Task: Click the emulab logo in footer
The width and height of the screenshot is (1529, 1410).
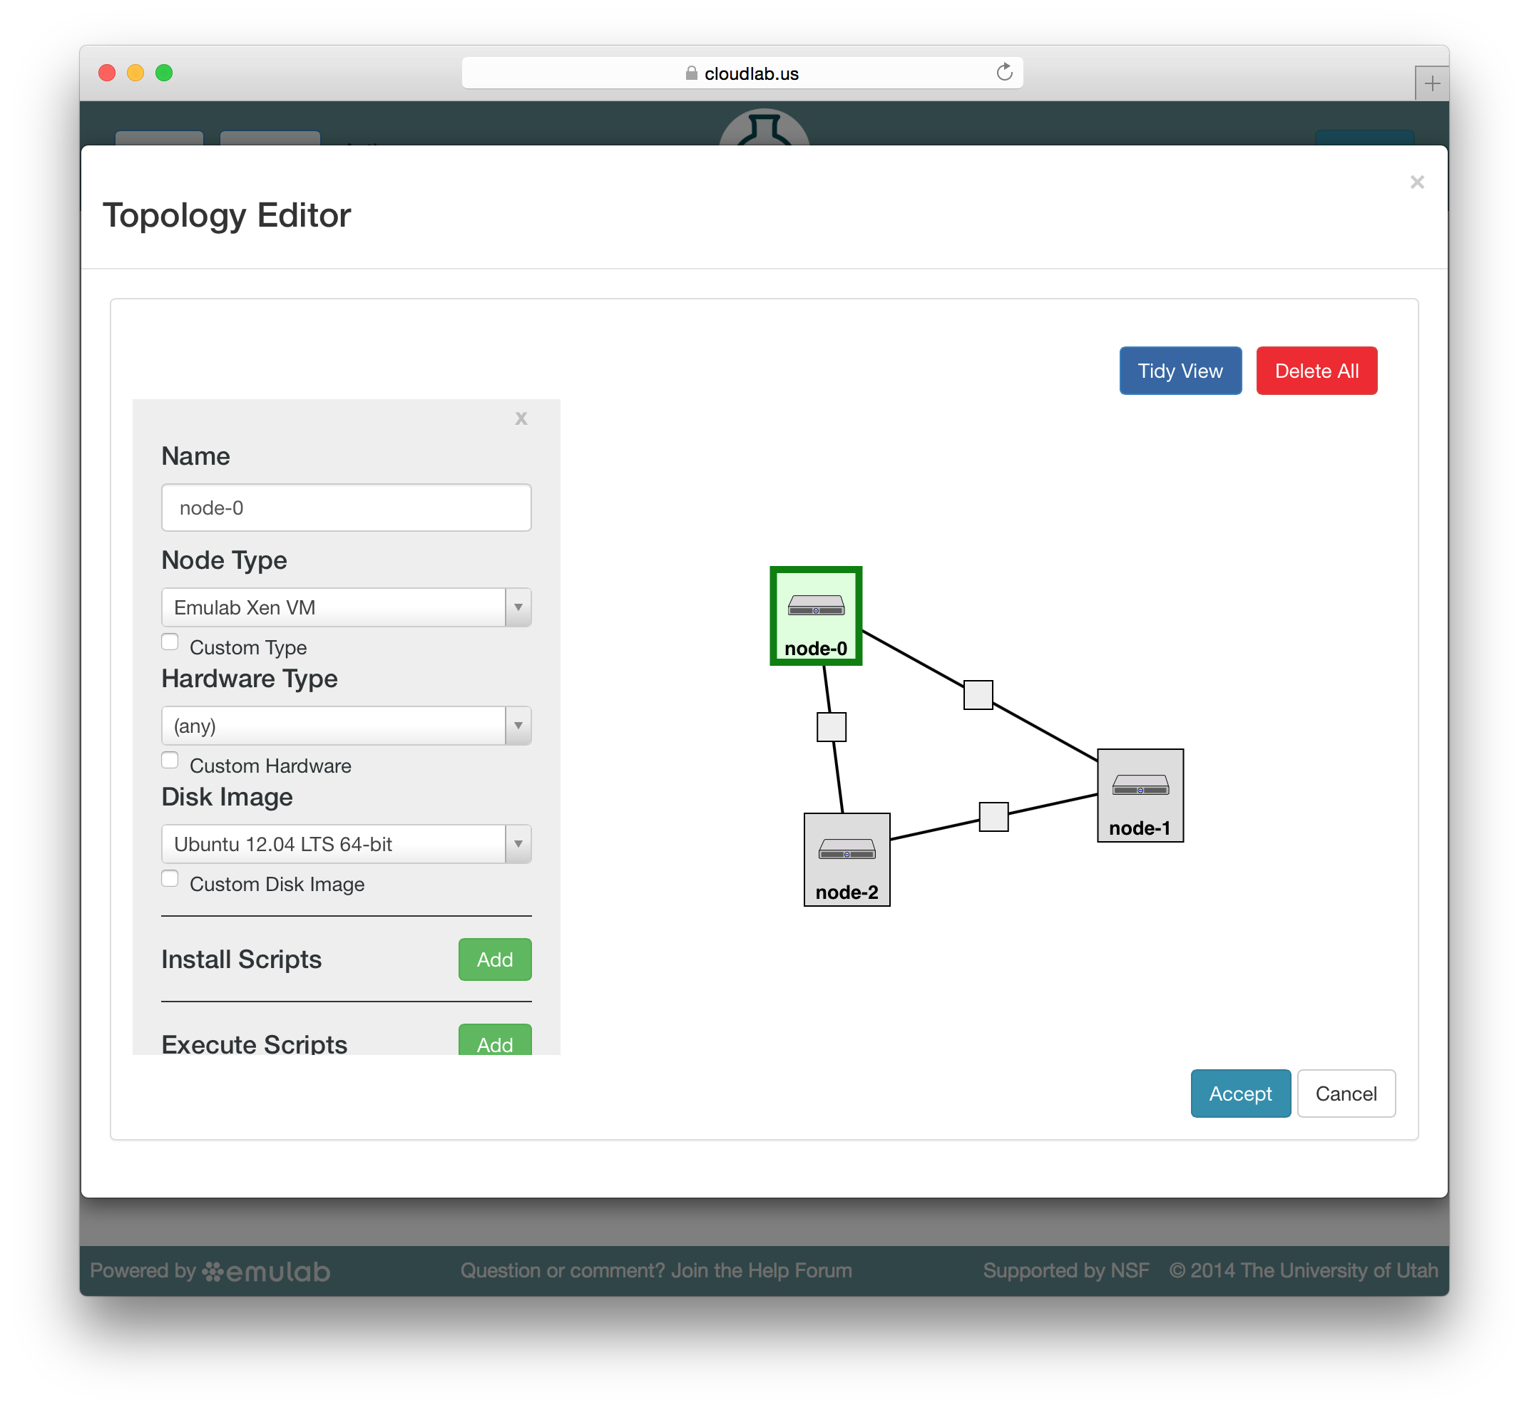Action: 267,1271
